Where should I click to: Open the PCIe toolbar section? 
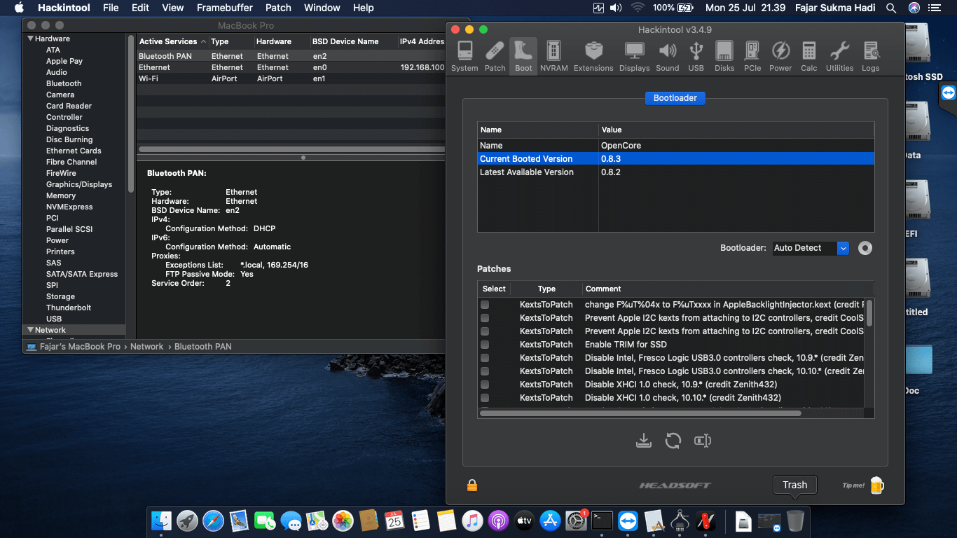pyautogui.click(x=752, y=56)
